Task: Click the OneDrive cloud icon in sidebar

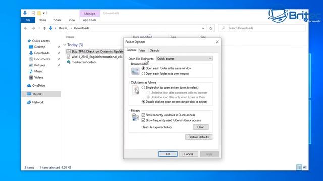Action: click(x=29, y=86)
